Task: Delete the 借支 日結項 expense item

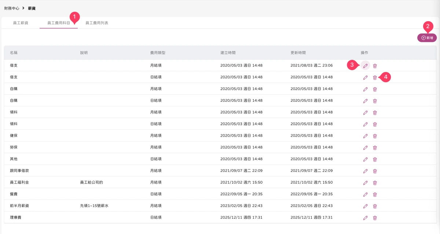Action: pos(375,78)
